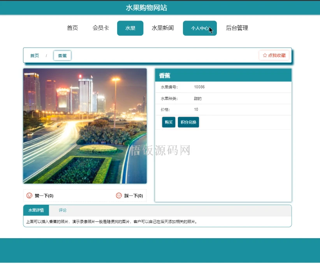
Task: Open 个人中心 from the navigation bar
Action: [200, 28]
